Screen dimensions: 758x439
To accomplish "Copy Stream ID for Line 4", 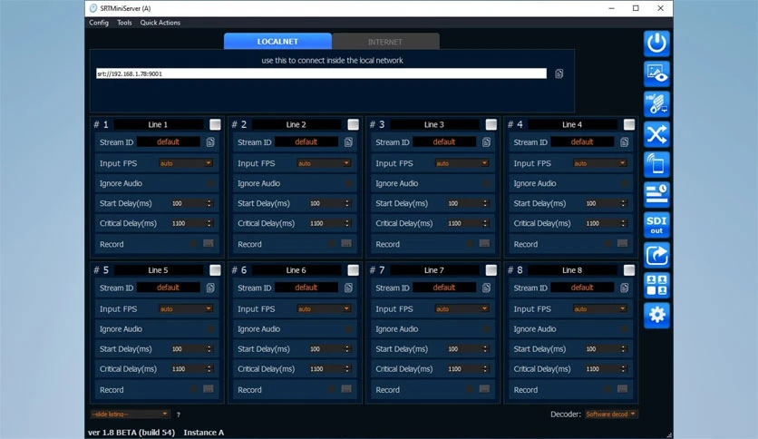I will pos(625,142).
